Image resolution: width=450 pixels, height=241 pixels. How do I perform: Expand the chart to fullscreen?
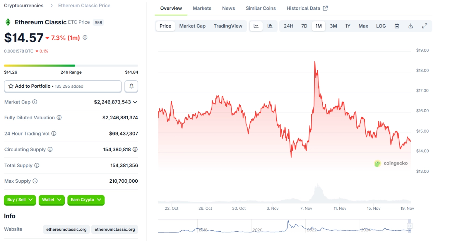(425, 26)
